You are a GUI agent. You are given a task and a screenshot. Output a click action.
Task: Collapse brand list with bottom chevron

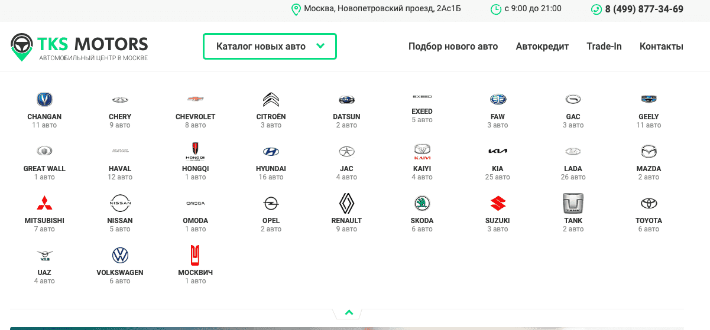pos(349,312)
